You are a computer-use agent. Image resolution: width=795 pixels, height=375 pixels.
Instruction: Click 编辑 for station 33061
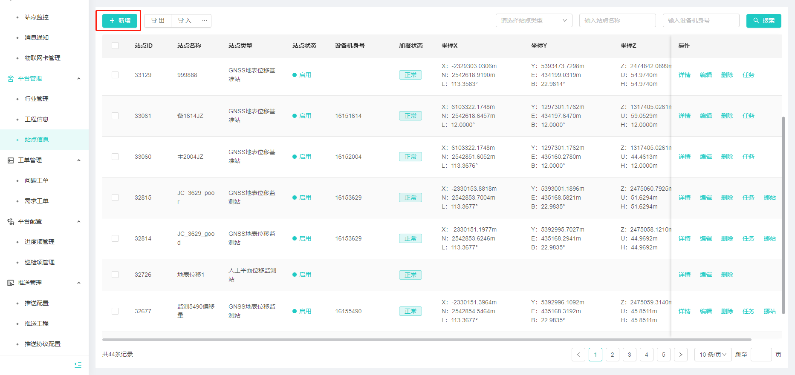pos(705,116)
